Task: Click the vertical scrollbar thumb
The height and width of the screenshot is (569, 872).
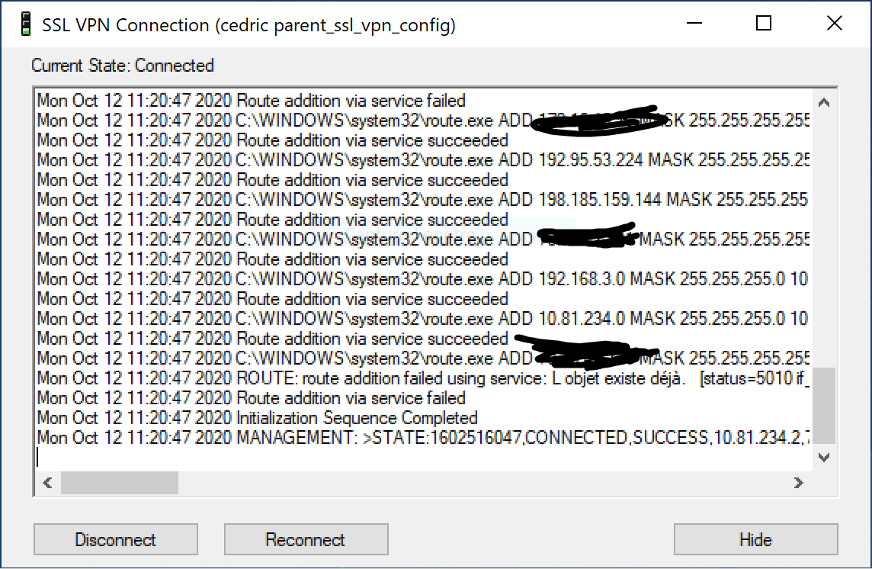Action: coord(824,405)
